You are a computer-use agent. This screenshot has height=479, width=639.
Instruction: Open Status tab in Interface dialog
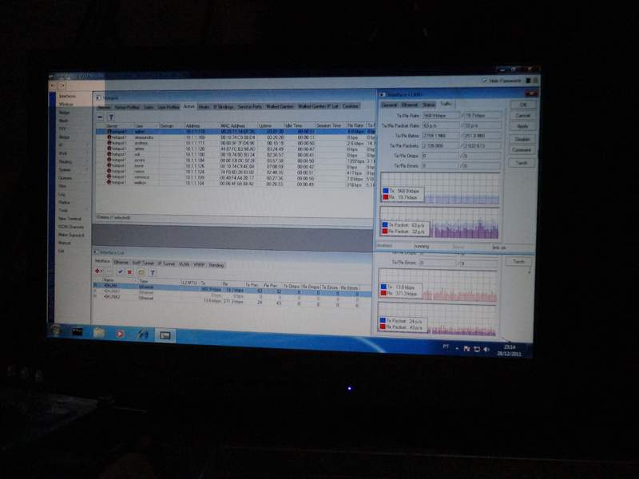click(x=428, y=105)
